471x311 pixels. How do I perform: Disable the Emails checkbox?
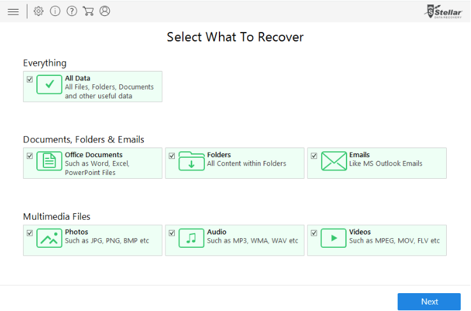(314, 156)
